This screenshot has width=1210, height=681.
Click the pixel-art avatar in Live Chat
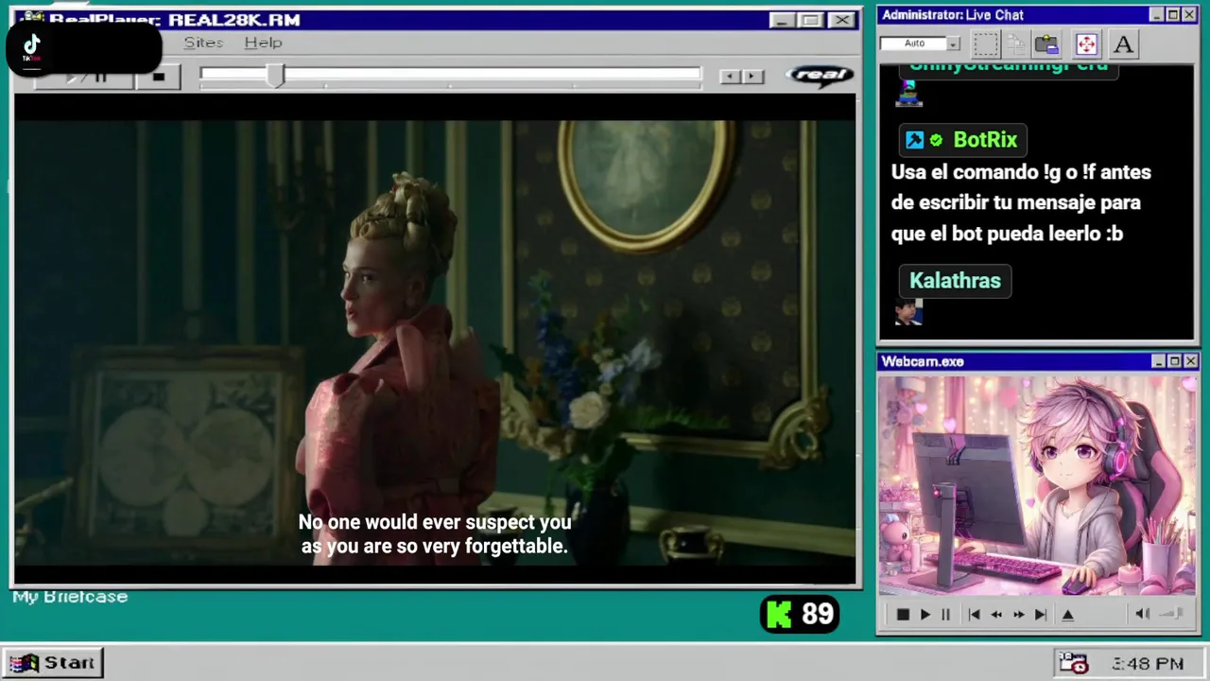908,93
